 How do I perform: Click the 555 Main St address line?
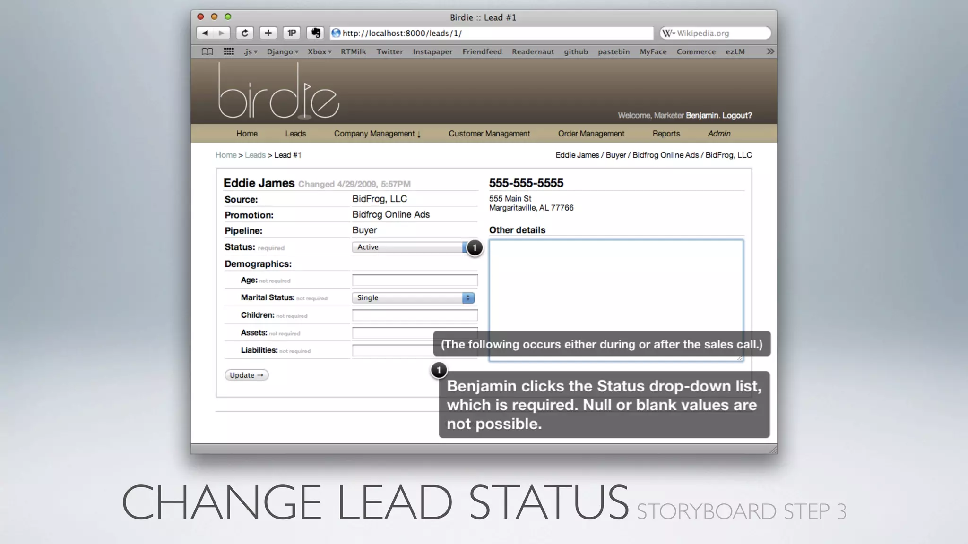(x=510, y=199)
